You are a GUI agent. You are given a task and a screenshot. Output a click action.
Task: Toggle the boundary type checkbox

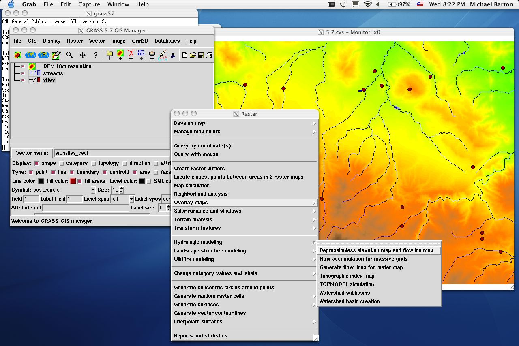pos(72,172)
